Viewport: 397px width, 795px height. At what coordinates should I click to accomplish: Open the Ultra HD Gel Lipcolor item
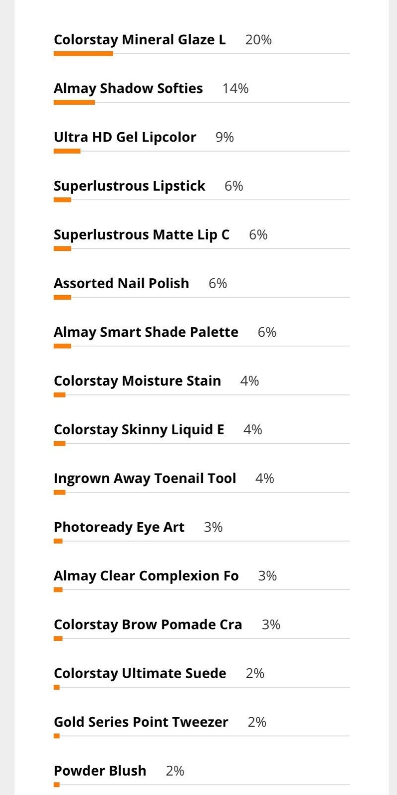click(x=125, y=137)
